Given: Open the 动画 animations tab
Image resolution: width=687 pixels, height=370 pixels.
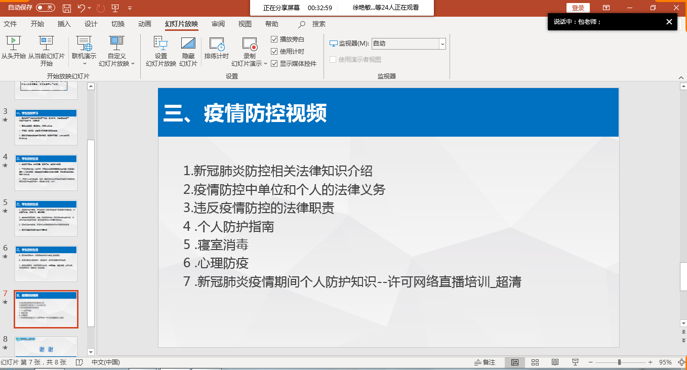Looking at the screenshot, I should [x=145, y=24].
